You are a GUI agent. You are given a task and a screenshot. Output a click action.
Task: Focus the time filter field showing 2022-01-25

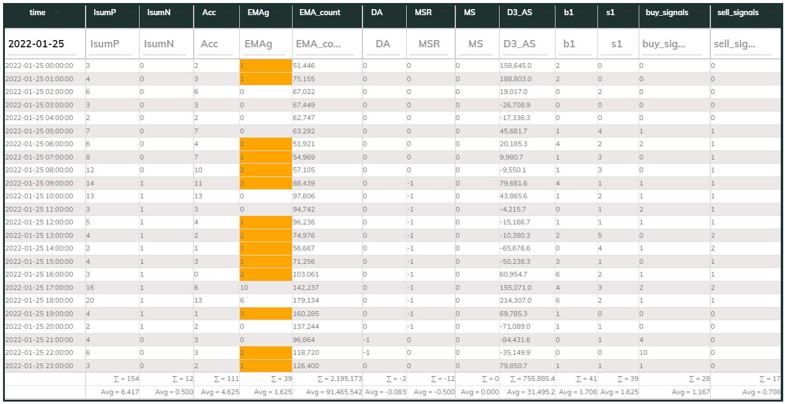[x=42, y=44]
